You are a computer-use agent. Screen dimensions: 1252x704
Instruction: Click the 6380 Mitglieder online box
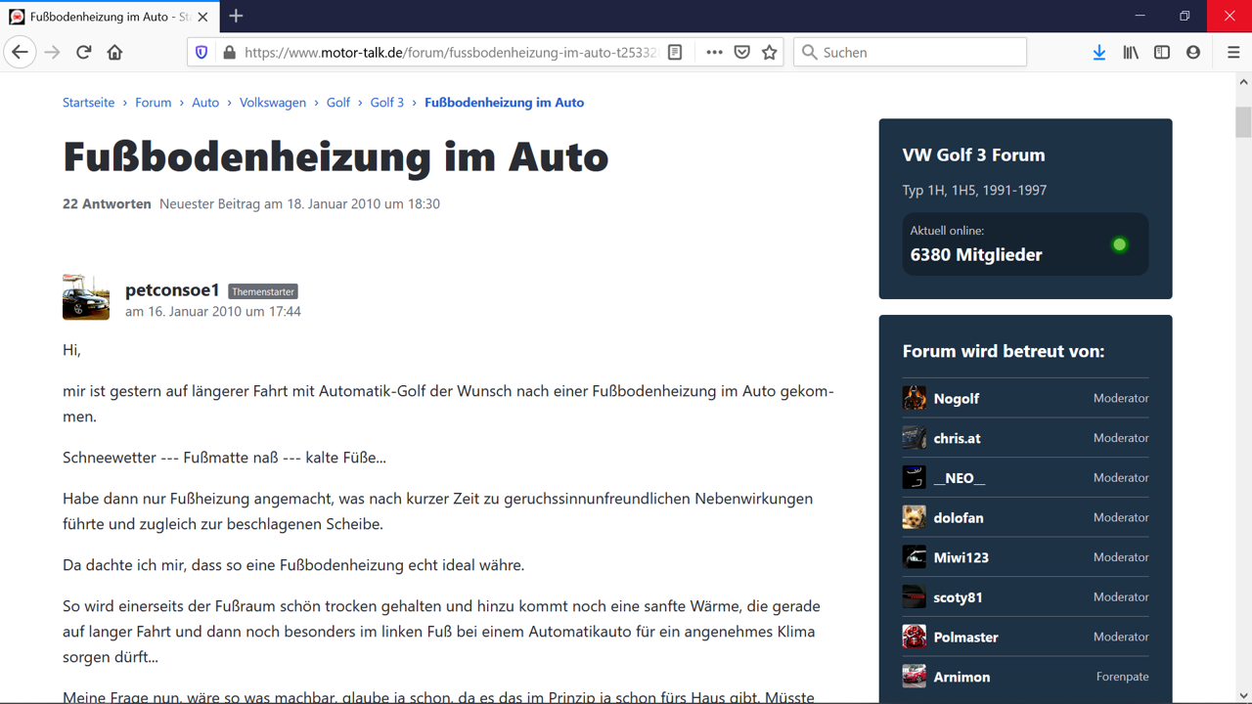[x=1025, y=243]
